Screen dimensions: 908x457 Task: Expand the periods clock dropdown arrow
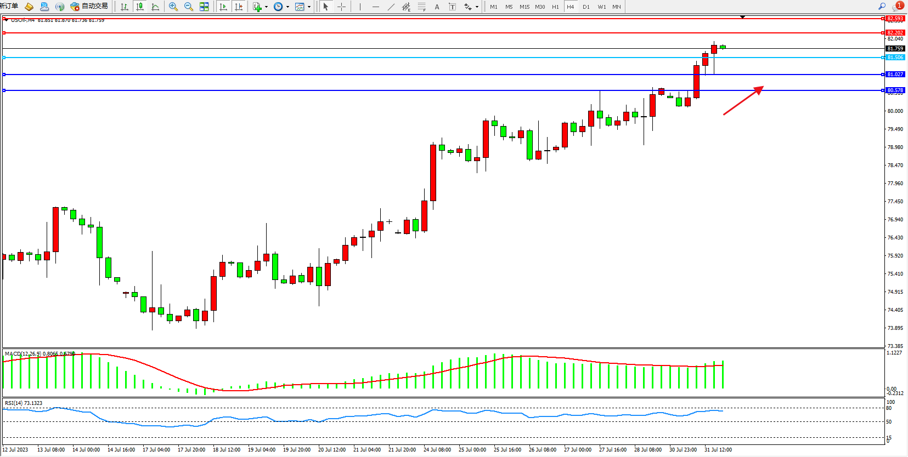tap(287, 7)
